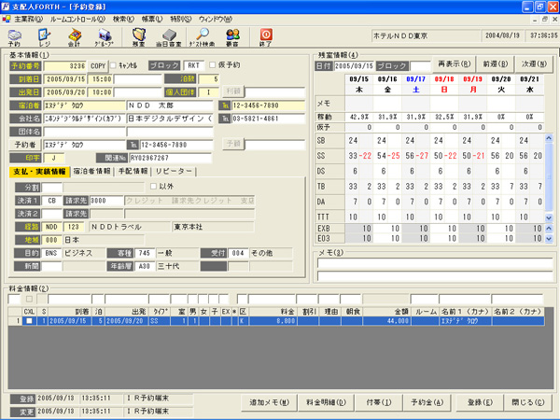The width and height of the screenshot is (560, 420).
Task: Open the 主業務 menu
Action: tap(25, 19)
